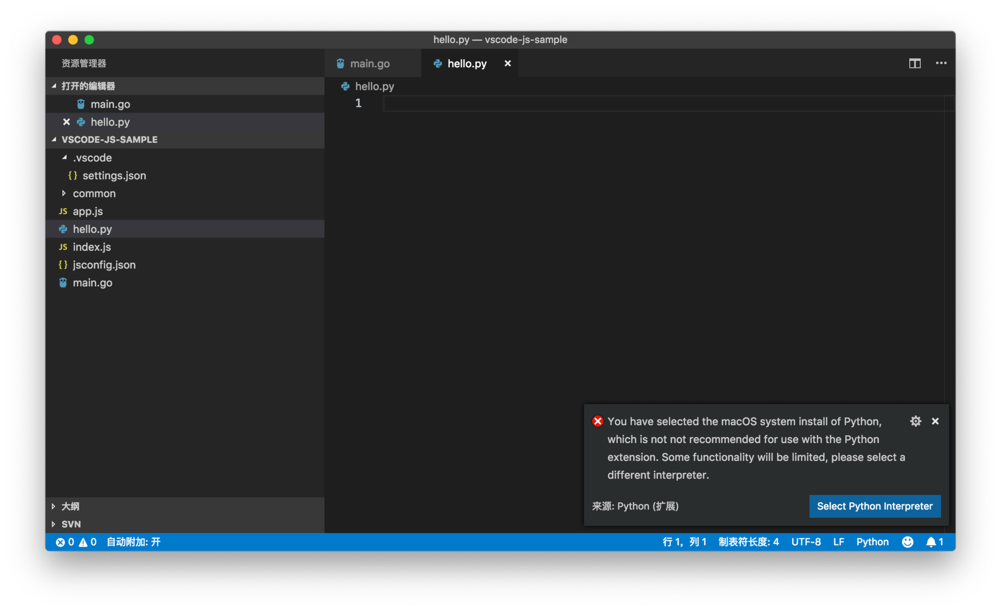The width and height of the screenshot is (1001, 611).
Task: Open the editor More Actions ellipsis
Action: point(941,64)
